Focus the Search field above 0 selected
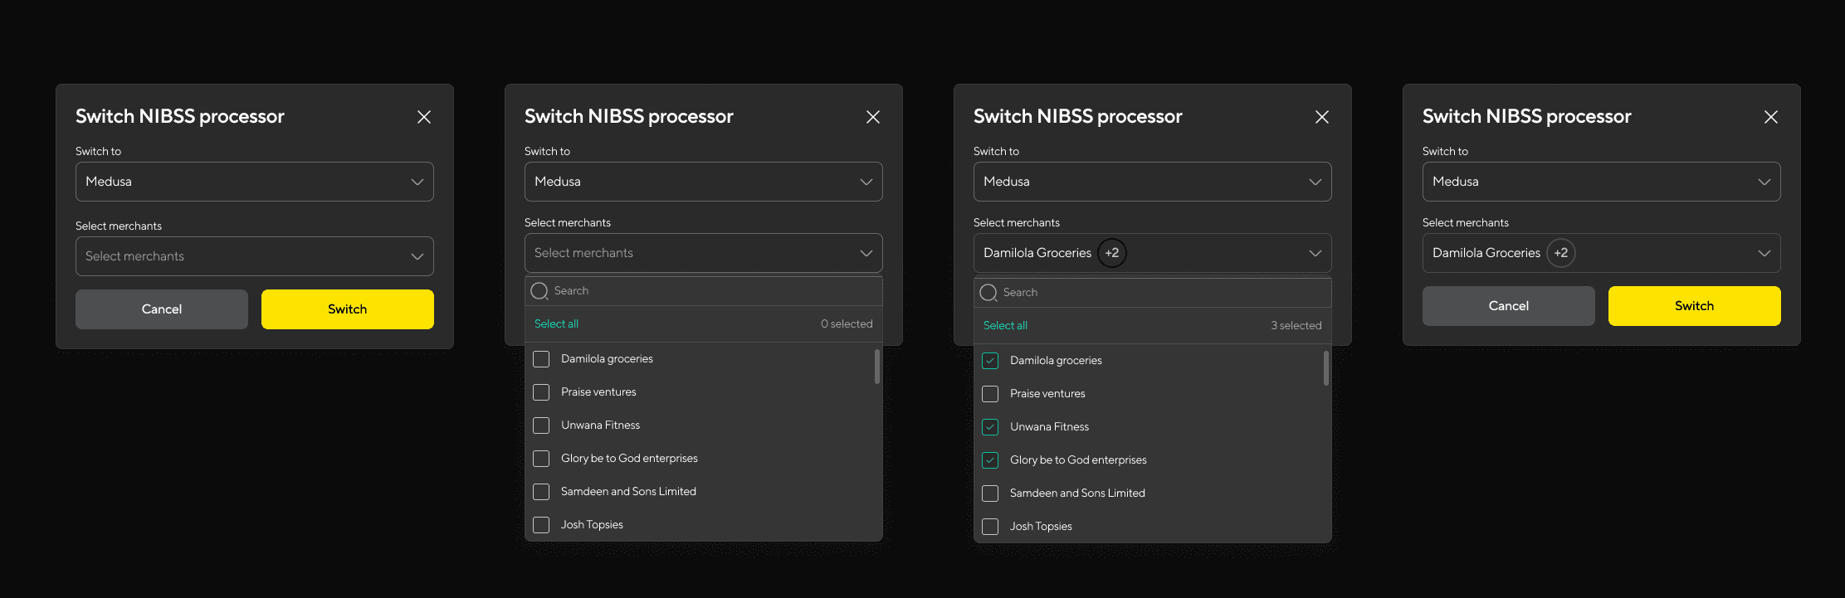 [704, 291]
